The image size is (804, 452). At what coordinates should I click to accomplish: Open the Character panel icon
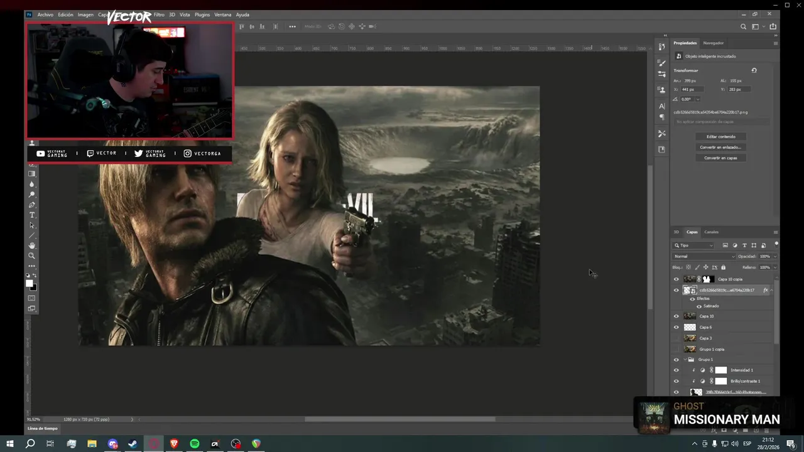[x=661, y=106]
